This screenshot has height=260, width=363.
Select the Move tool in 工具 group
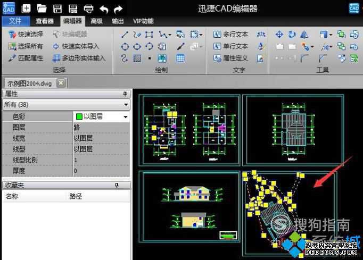point(279,35)
